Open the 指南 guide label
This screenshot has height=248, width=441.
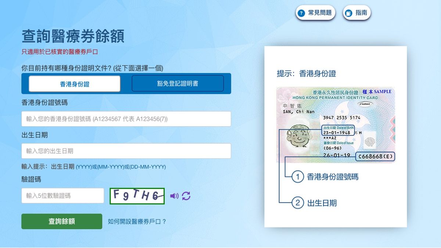coord(361,13)
